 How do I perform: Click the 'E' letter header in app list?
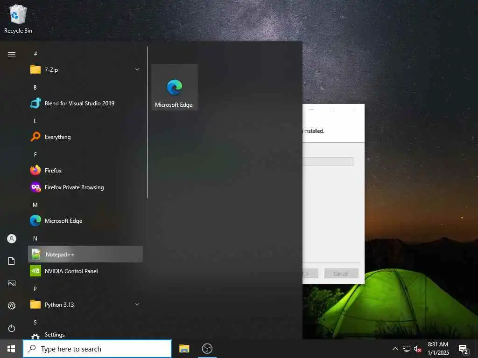35,121
